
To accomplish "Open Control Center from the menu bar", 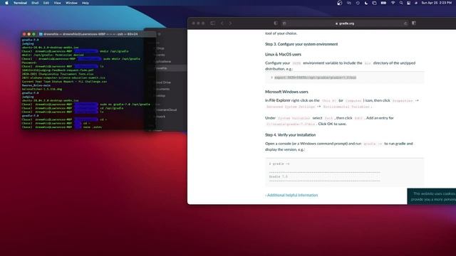I will tap(408, 3).
